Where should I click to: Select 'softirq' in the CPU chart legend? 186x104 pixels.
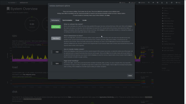point(144,51)
